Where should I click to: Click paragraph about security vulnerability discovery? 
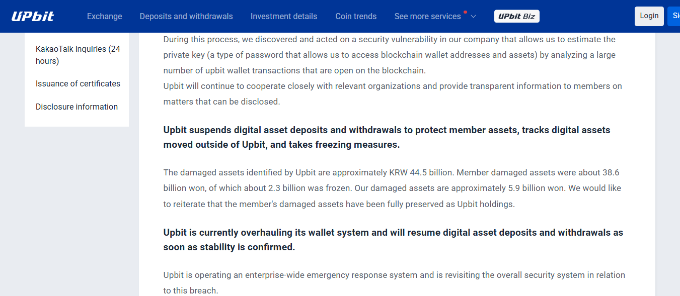tap(389, 55)
